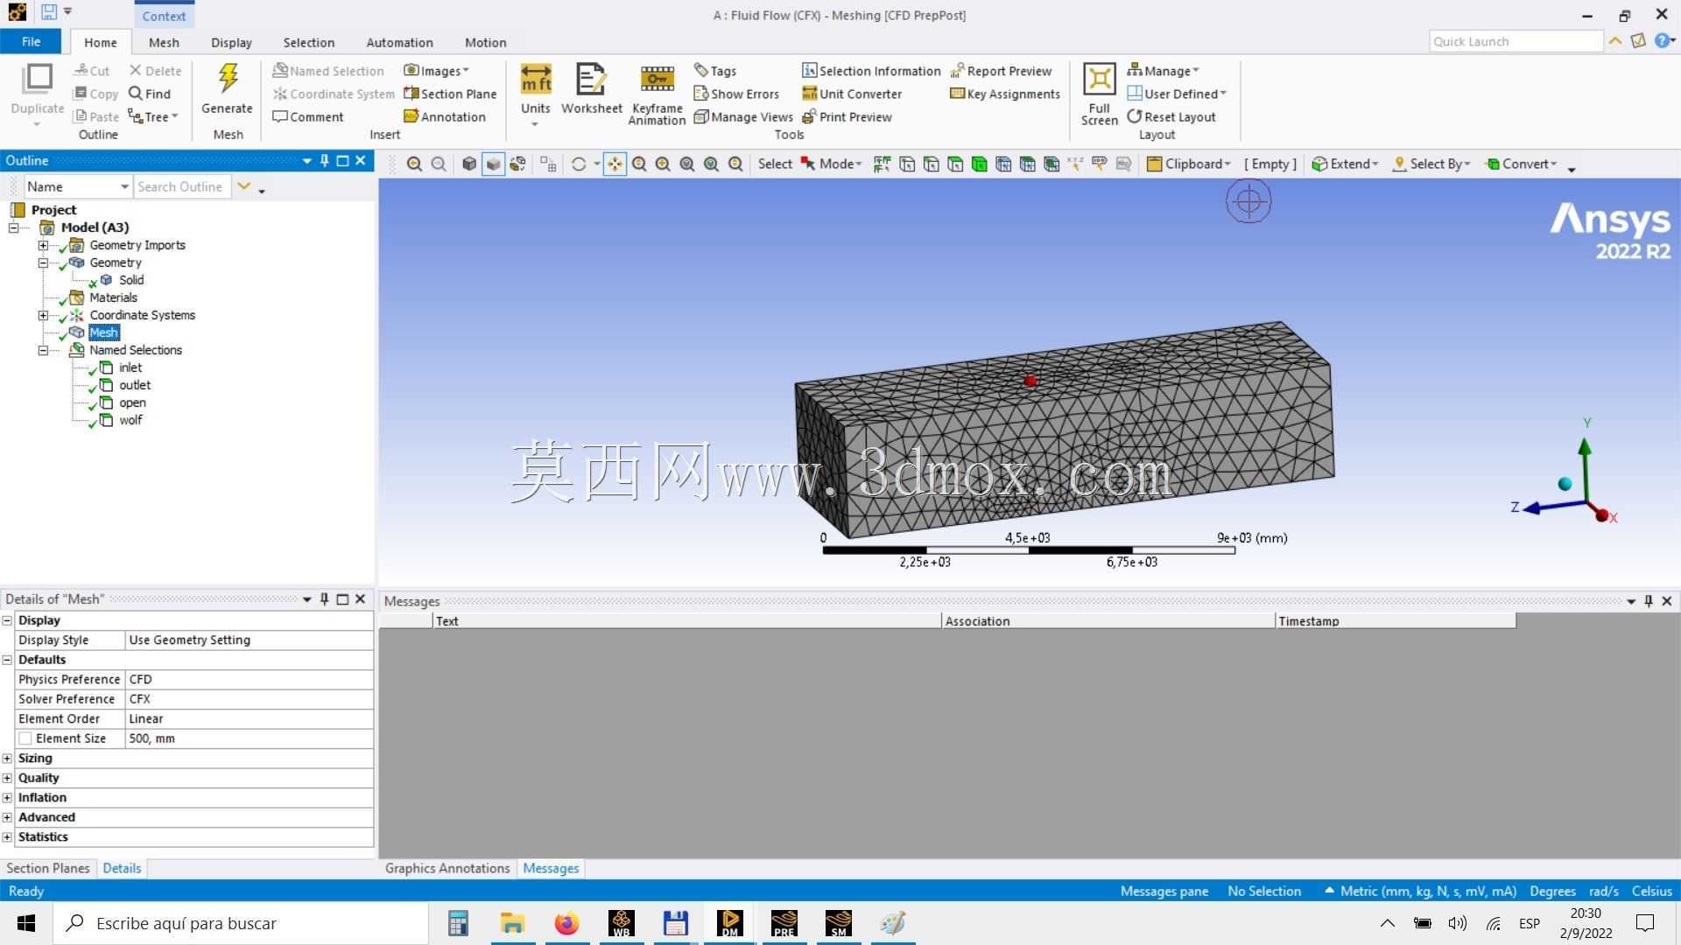The height and width of the screenshot is (945, 1681).
Task: Switch to the Display ribbon tab
Action: pos(231,42)
